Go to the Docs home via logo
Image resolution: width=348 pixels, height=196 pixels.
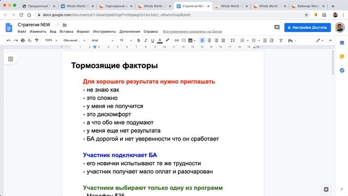pyautogui.click(x=9, y=28)
